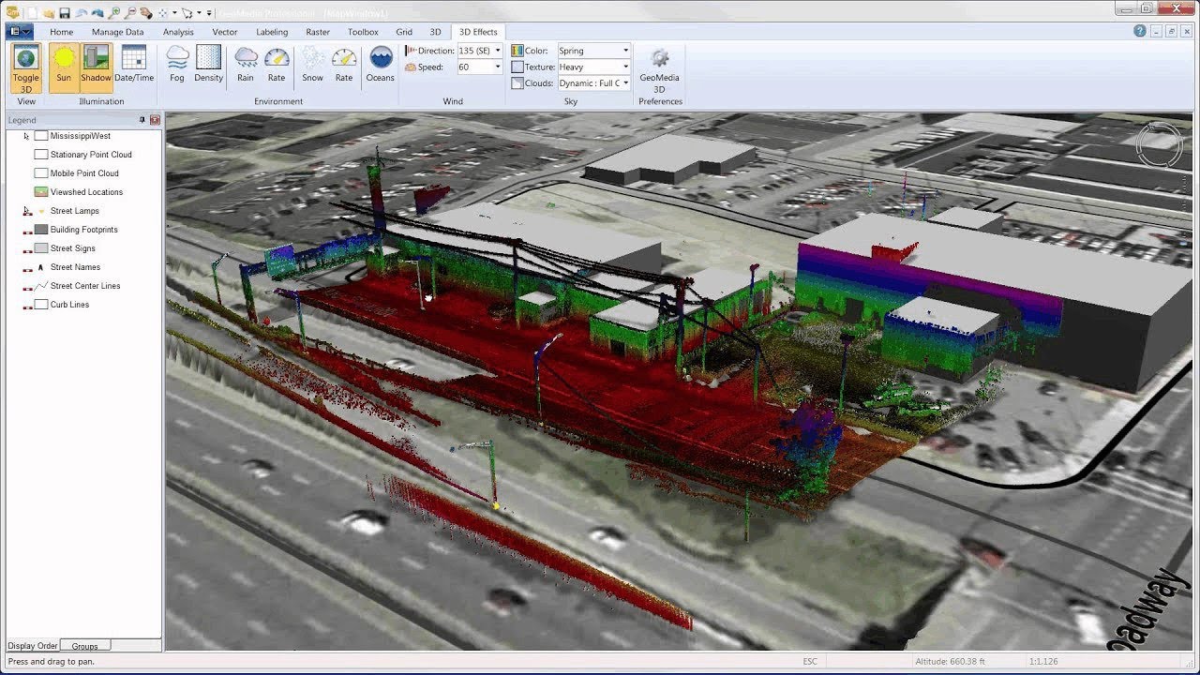This screenshot has height=675, width=1200.
Task: Click the Curb Lines legend swatch
Action: click(41, 305)
